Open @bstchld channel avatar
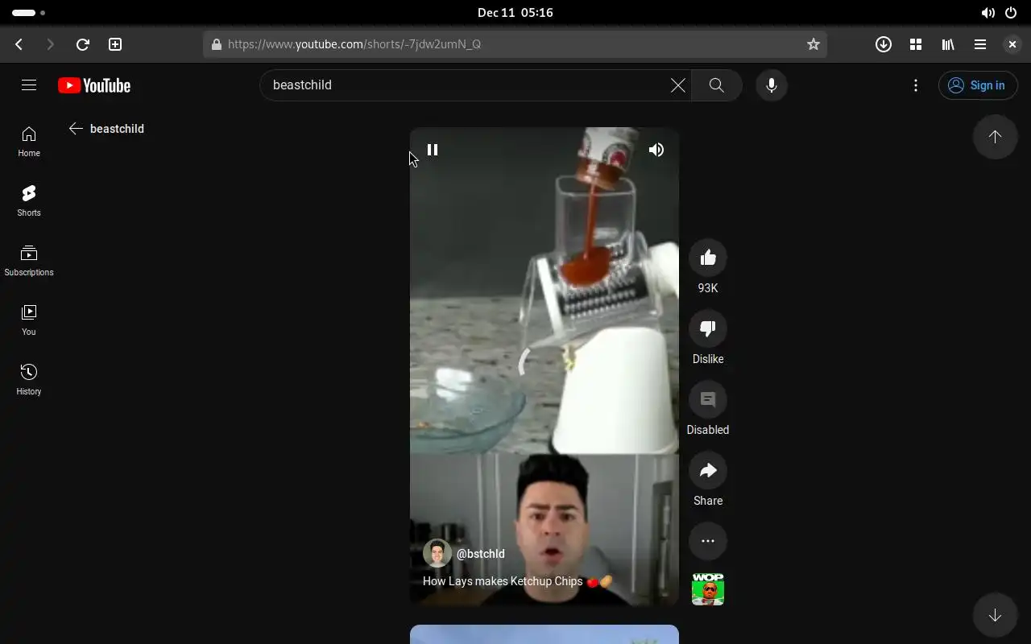 437,554
